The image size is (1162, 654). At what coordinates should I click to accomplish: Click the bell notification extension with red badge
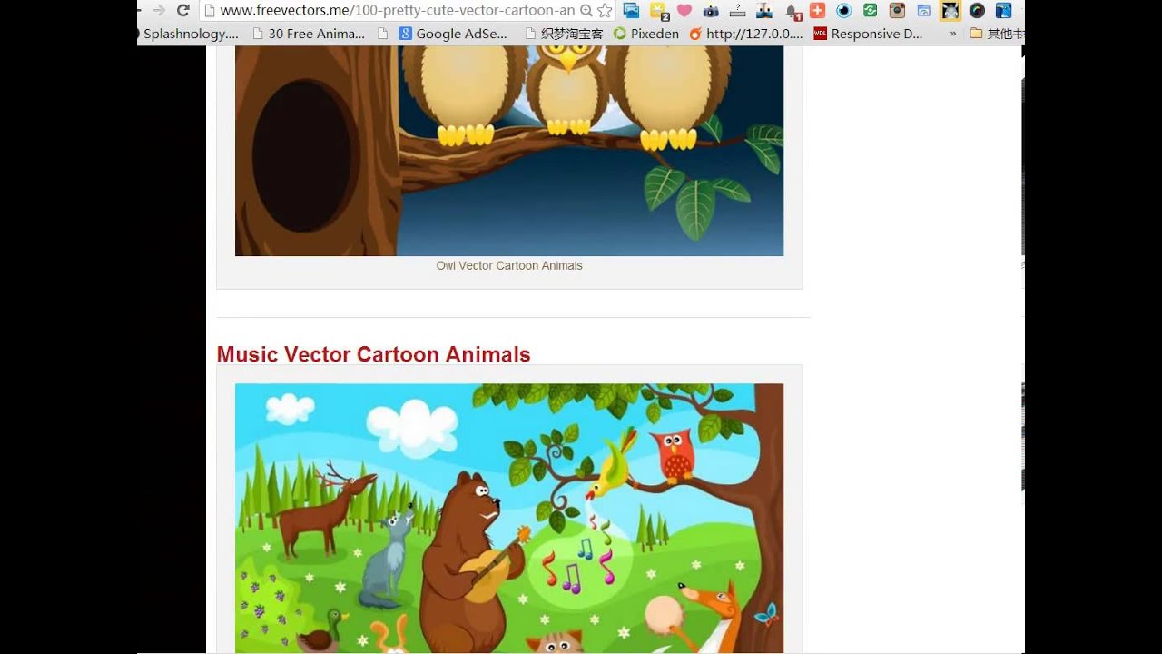793,12
